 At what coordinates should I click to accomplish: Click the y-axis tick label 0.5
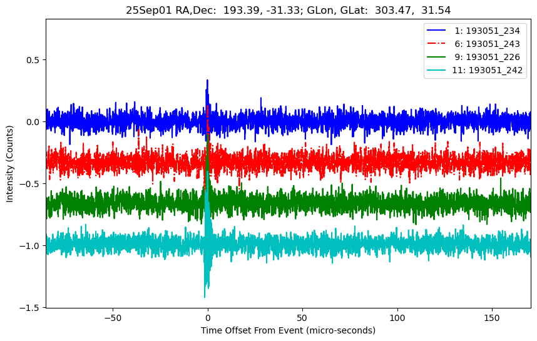coord(33,60)
